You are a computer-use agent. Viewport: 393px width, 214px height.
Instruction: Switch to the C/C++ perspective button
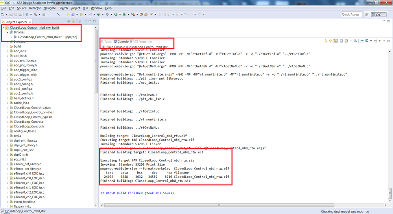(x=379, y=15)
